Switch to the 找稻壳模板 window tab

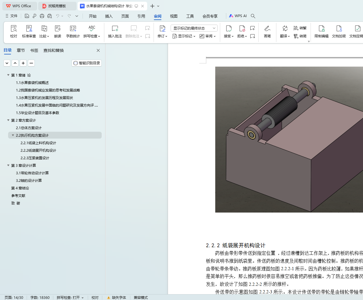coord(57,6)
